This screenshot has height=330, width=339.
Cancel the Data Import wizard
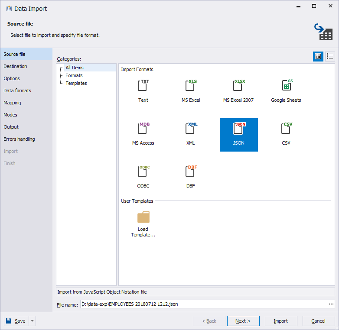[x=319, y=321]
